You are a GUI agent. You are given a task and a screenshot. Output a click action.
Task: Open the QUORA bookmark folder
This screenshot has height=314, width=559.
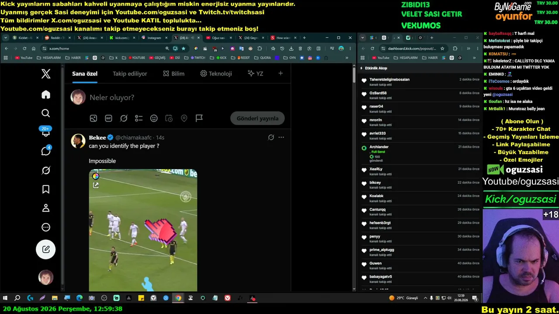tap(262, 58)
